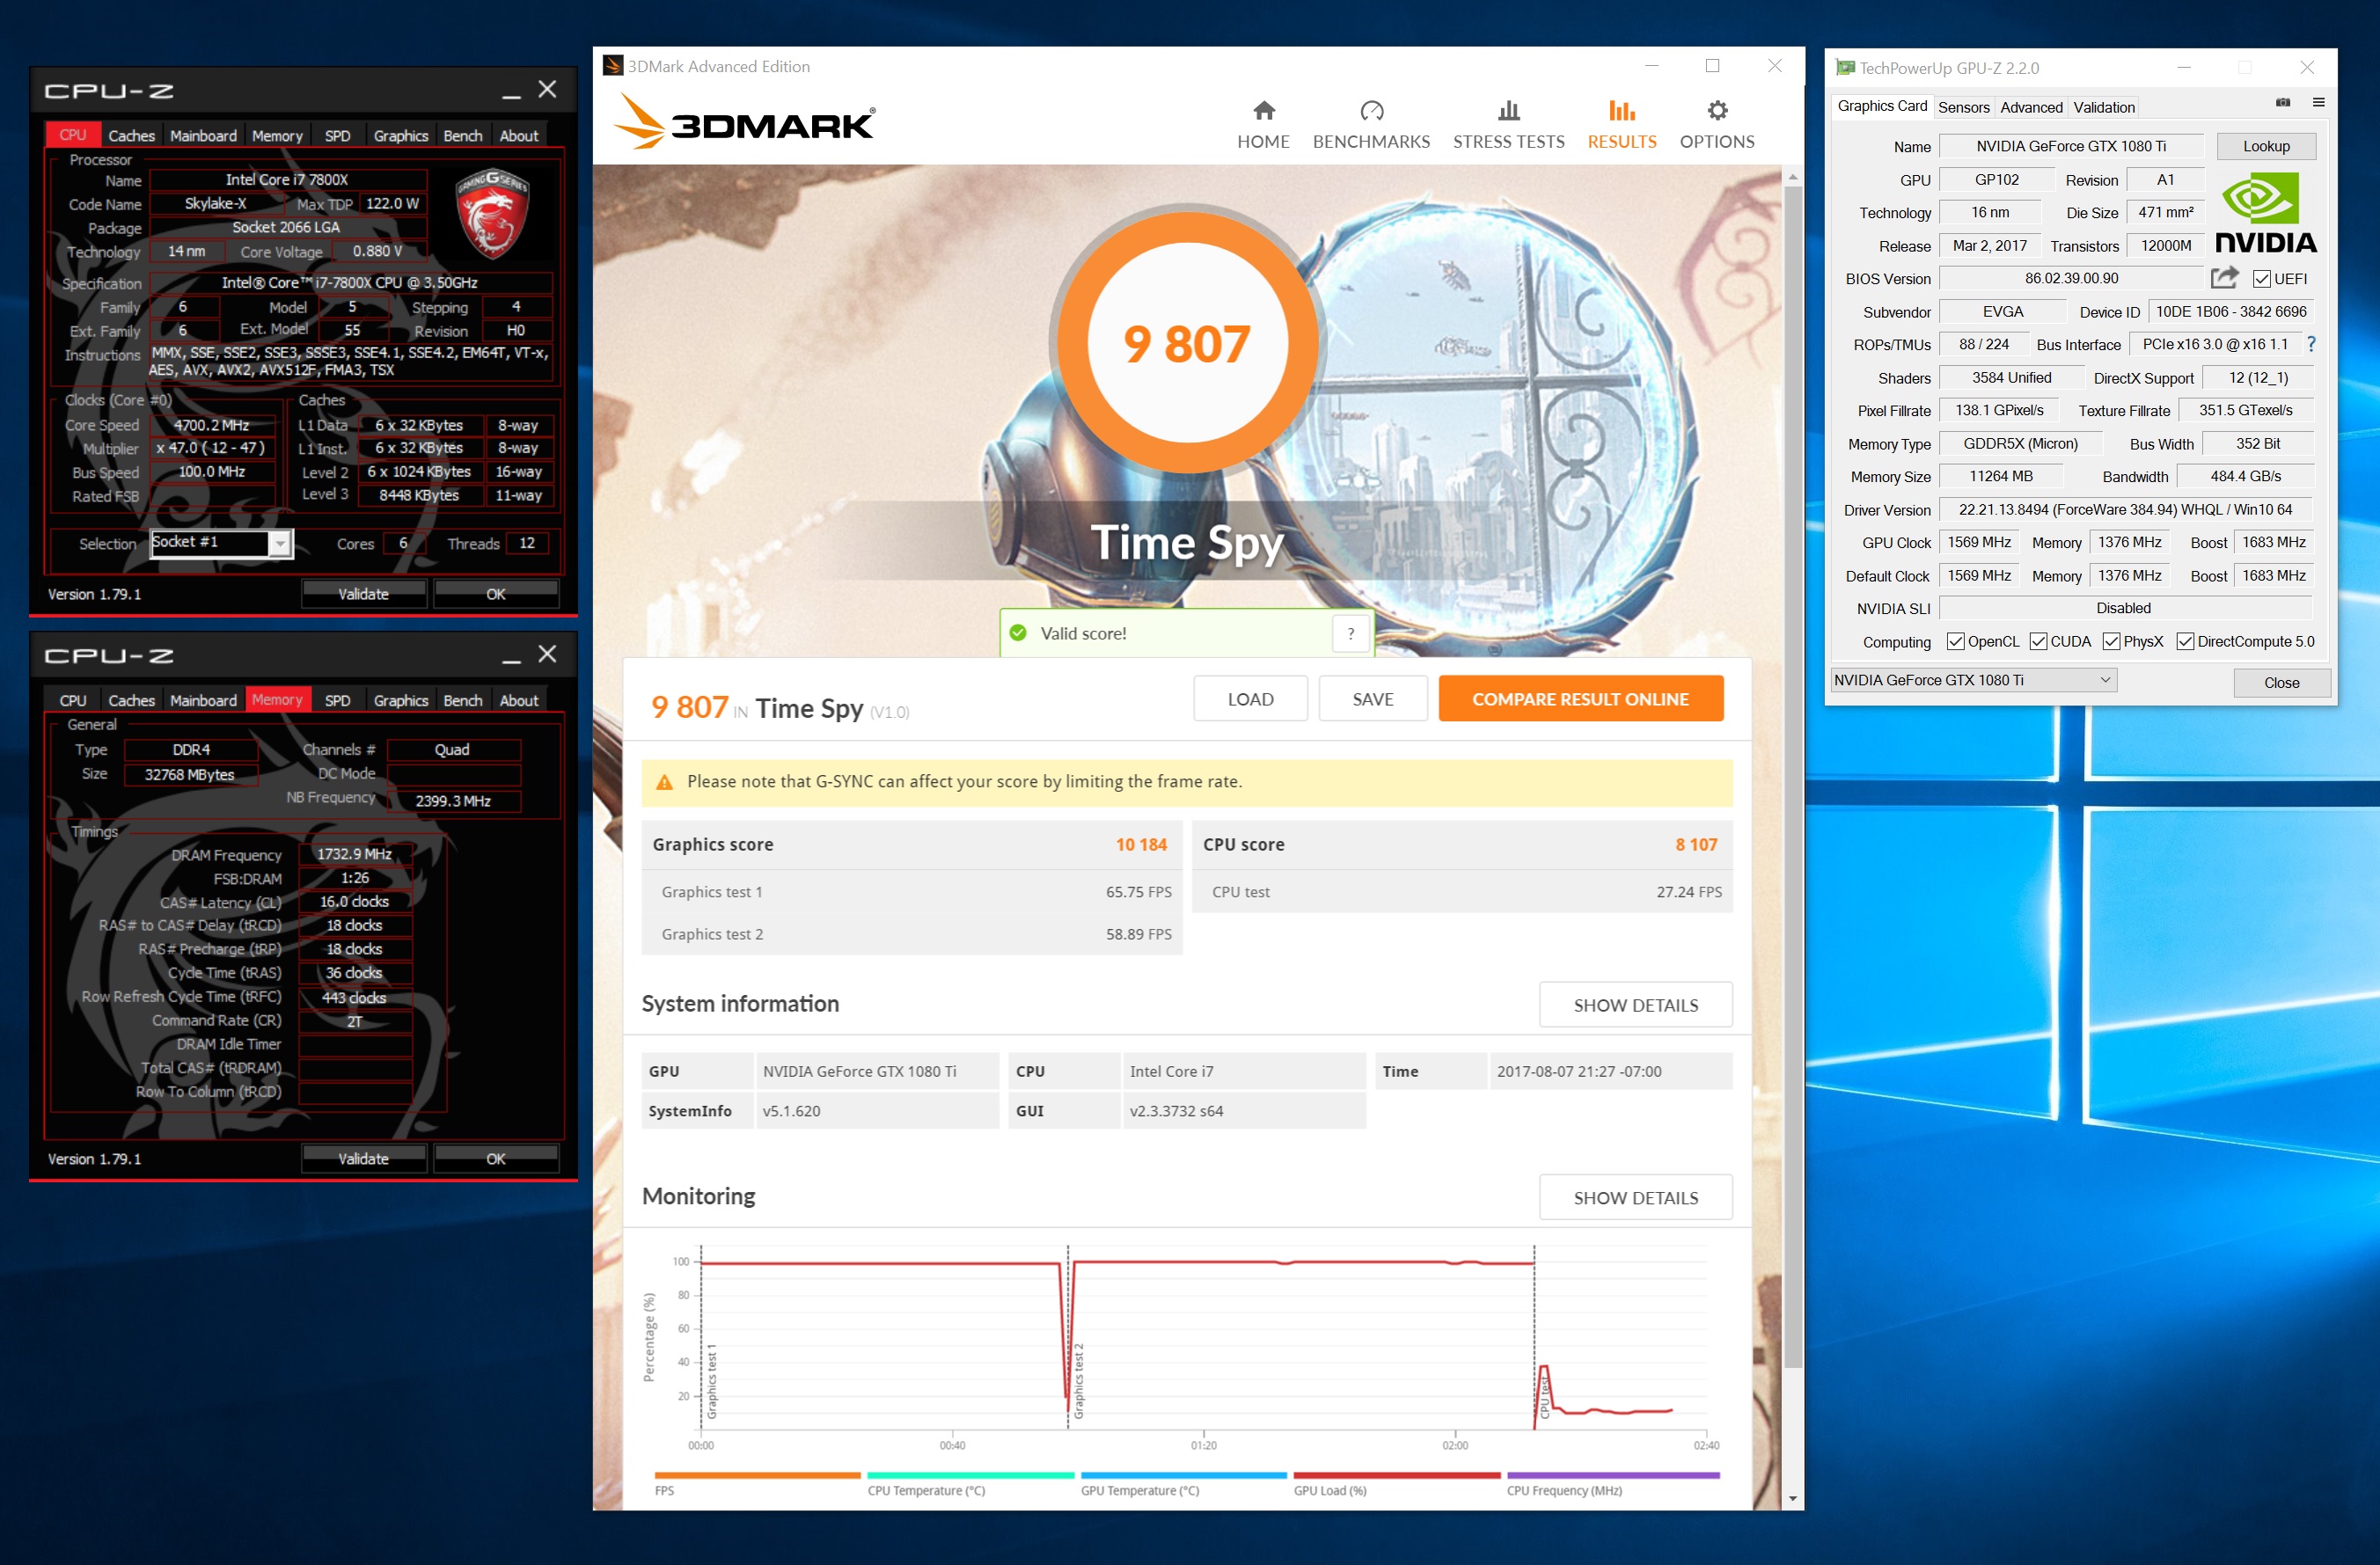2380x1565 pixels.
Task: Open the Socket #1 selection dropdown
Action: click(281, 543)
